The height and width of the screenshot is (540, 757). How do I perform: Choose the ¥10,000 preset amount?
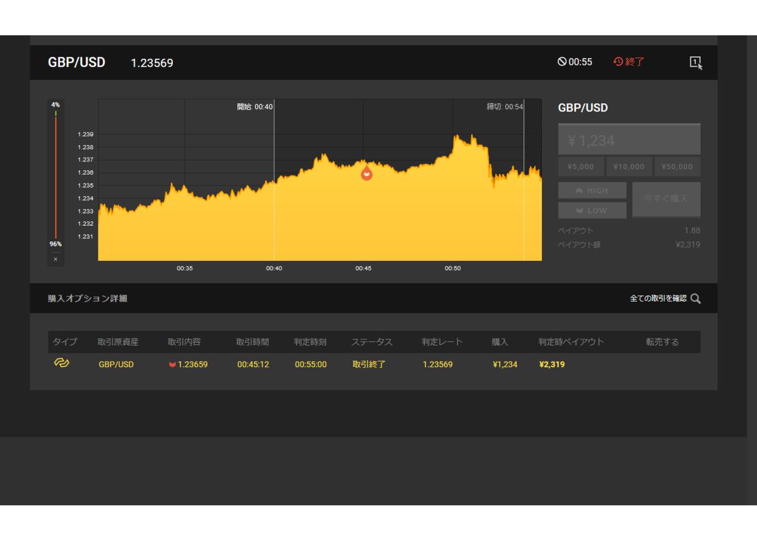click(x=629, y=167)
